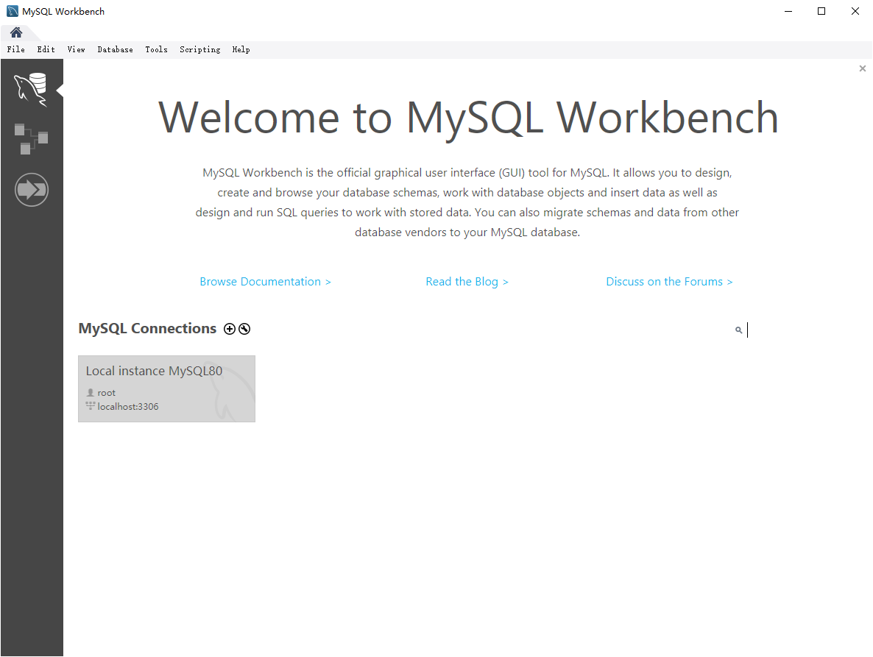Select the MySQL connections dolphin sidebar icon
The width and height of the screenshot is (873, 657).
31,89
